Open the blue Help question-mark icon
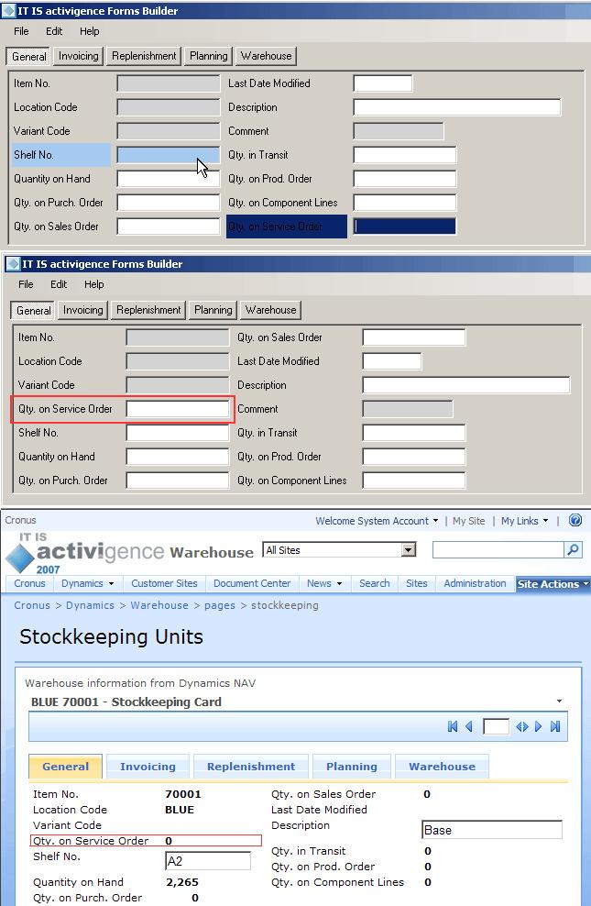The height and width of the screenshot is (906, 591). (575, 520)
